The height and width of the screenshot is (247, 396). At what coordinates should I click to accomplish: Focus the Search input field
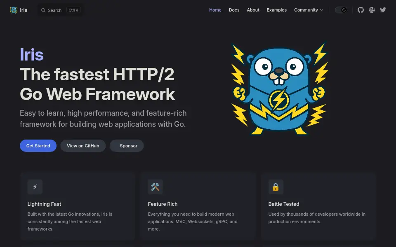coord(61,10)
